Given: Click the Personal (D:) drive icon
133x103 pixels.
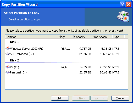Looking at the screenshot, I should [8, 72].
